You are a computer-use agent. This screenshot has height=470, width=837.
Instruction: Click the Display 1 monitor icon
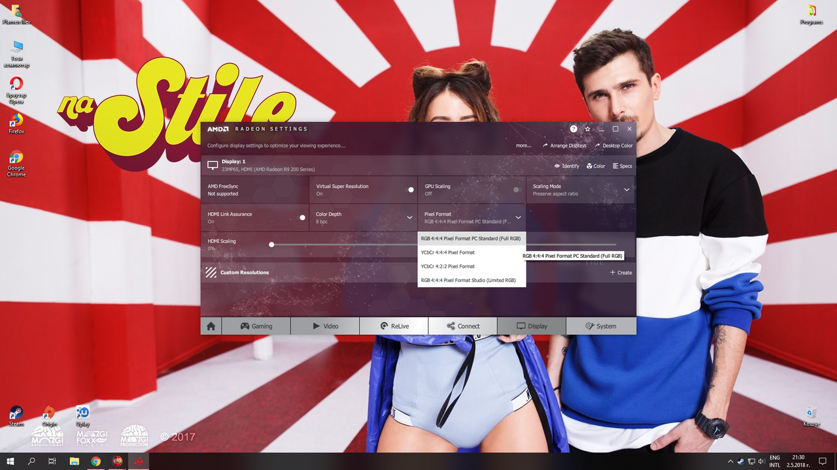tap(213, 165)
